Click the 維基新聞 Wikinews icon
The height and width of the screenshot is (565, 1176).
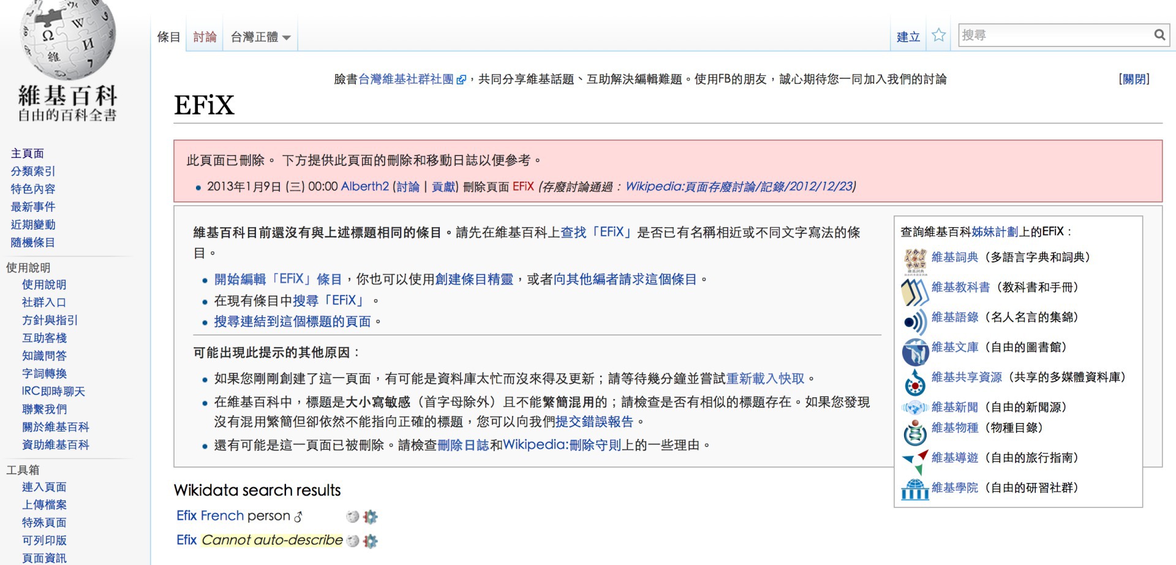coord(915,407)
